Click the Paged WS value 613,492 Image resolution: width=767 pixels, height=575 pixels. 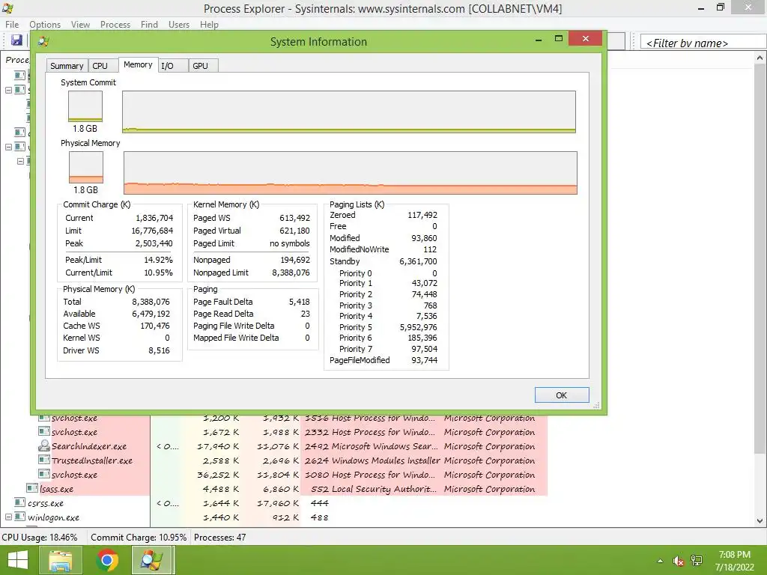point(294,218)
